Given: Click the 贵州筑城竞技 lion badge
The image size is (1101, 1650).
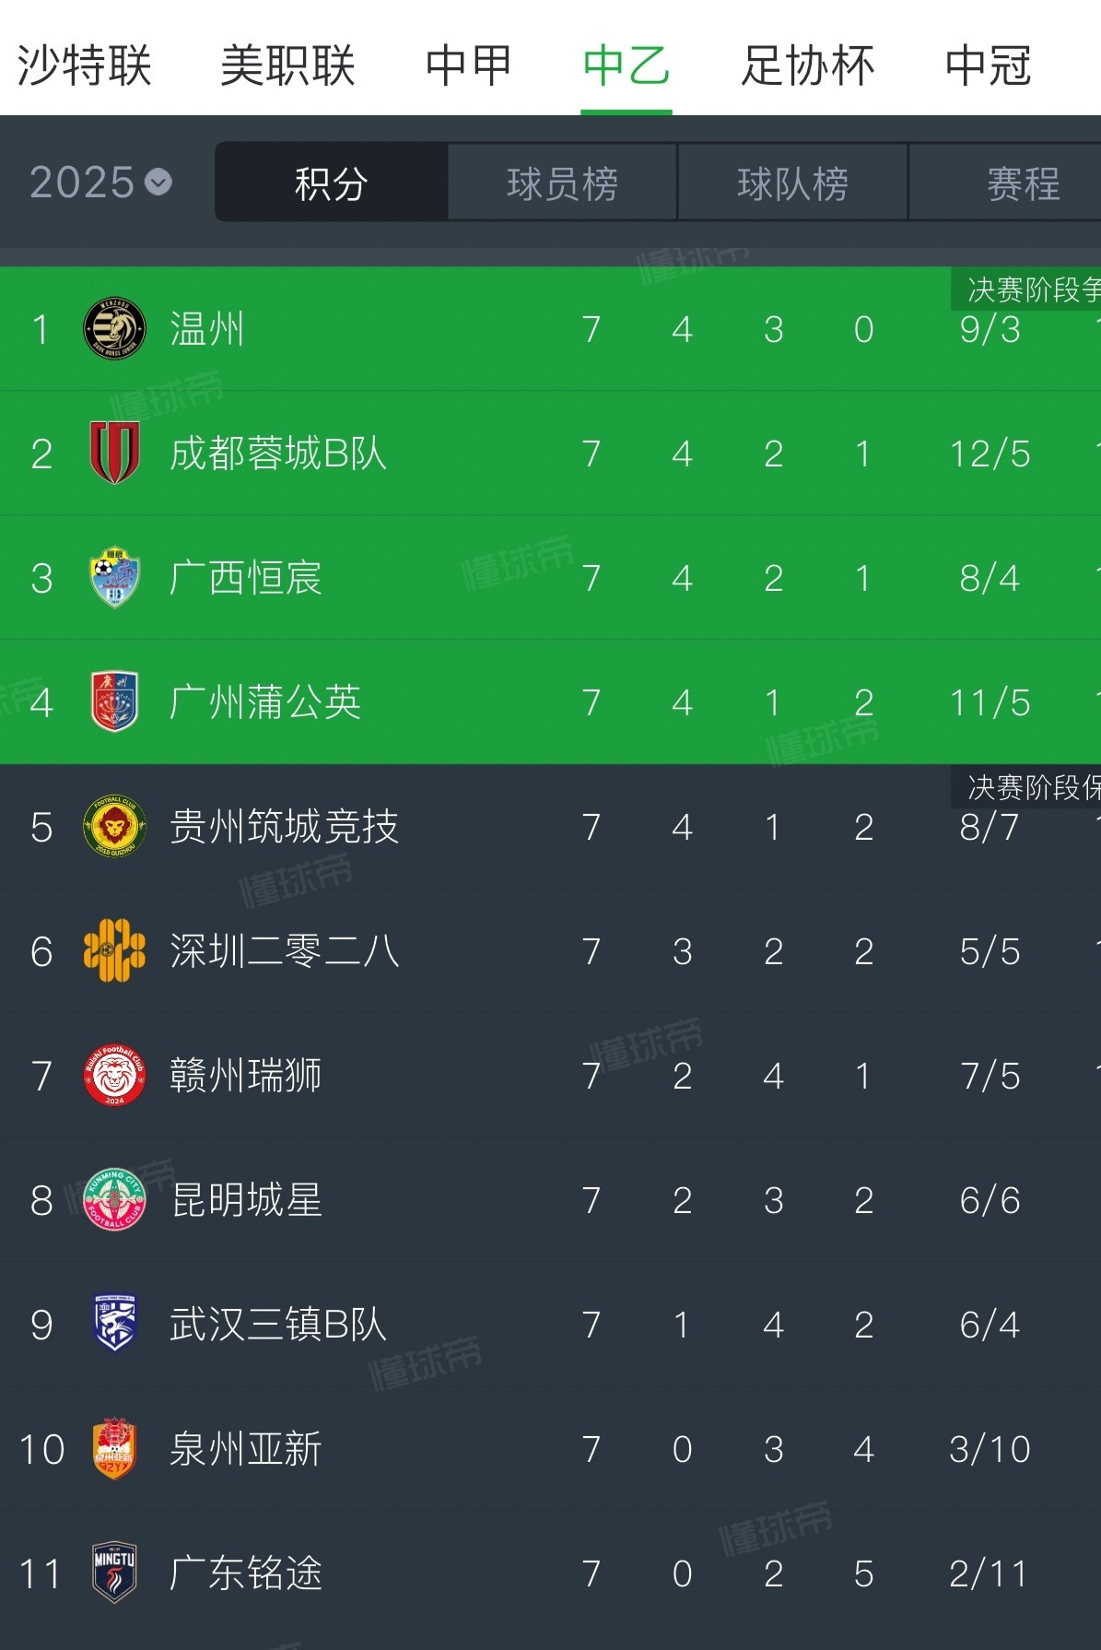Looking at the screenshot, I should [111, 827].
